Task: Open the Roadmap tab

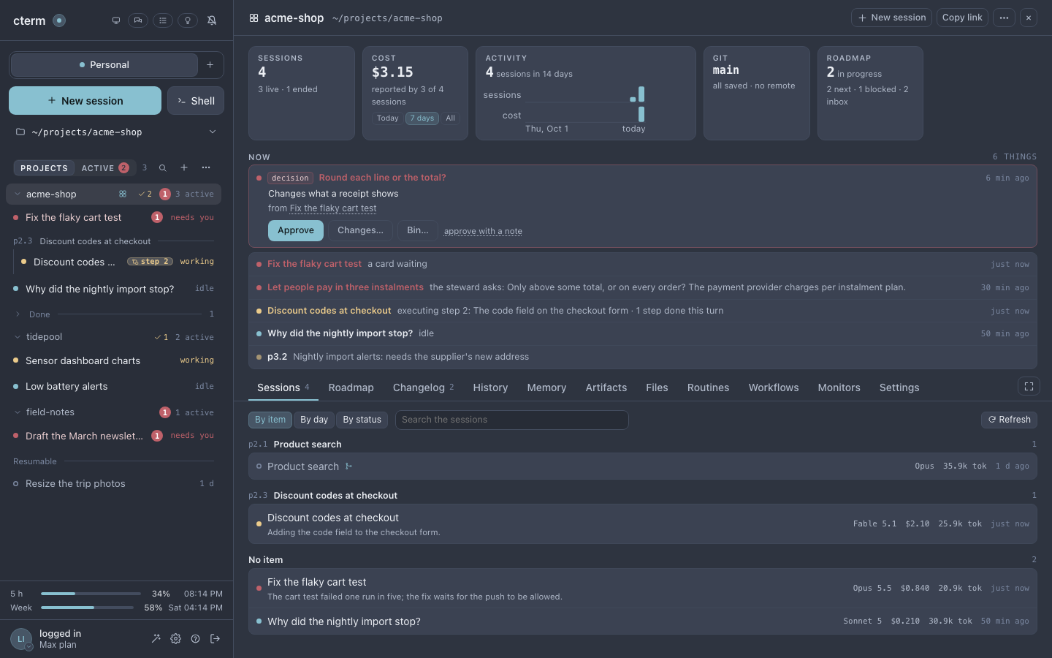Action: point(351,387)
